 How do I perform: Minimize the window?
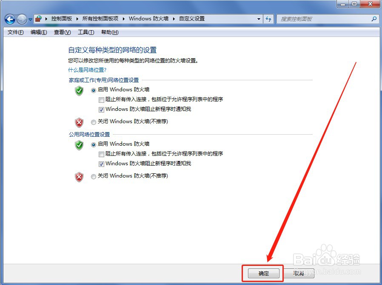343,4
